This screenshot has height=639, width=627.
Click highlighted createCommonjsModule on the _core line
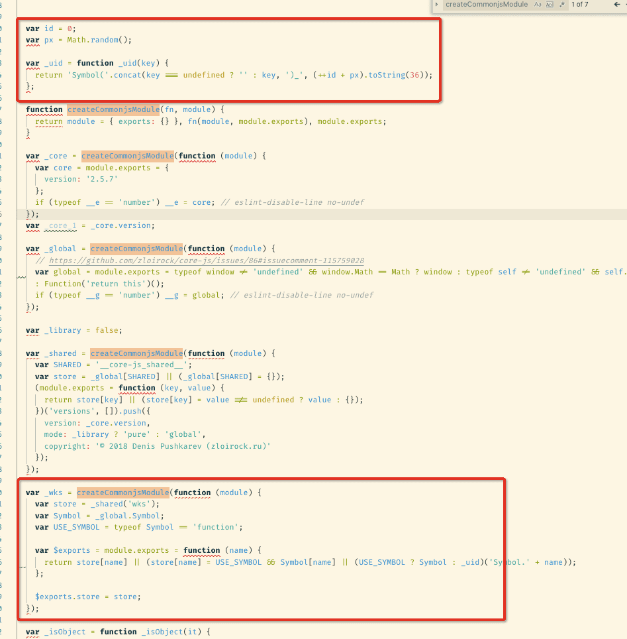click(x=127, y=156)
